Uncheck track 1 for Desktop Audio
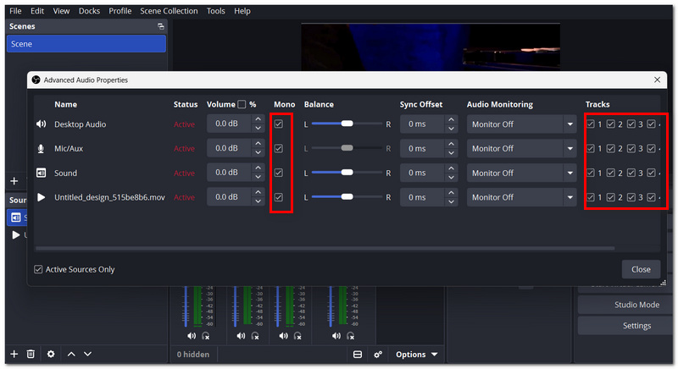 (591, 124)
